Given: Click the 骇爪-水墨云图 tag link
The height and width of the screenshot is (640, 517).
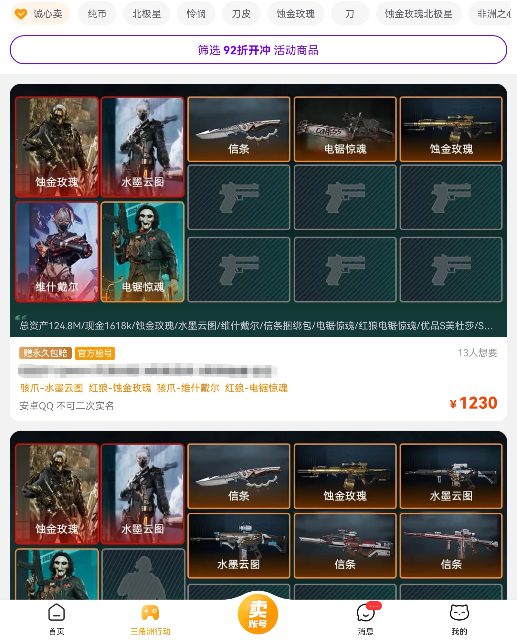Looking at the screenshot, I should point(52,388).
